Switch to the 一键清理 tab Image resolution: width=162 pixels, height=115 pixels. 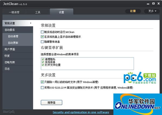tap(14, 12)
